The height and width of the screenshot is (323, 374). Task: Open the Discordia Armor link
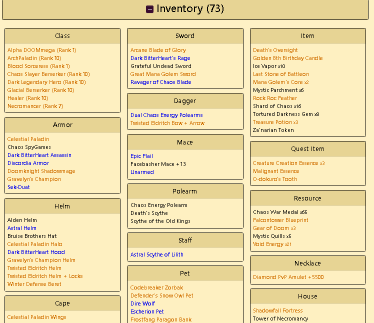coord(28,163)
